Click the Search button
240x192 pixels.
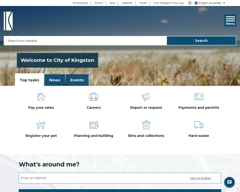tap(201, 40)
